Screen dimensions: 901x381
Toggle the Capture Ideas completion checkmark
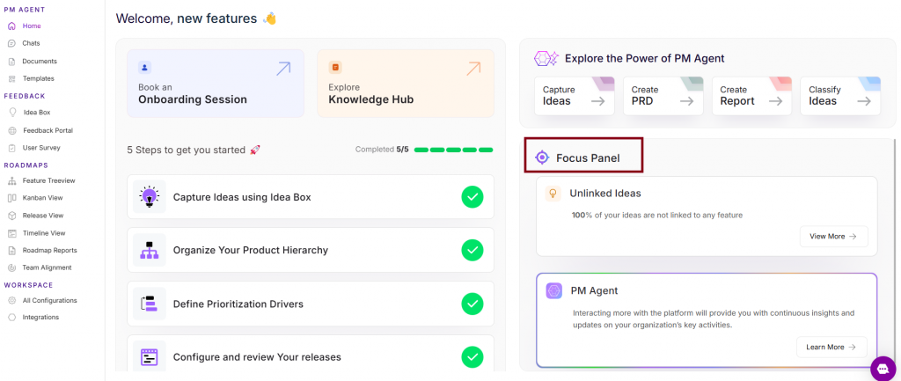(x=472, y=197)
